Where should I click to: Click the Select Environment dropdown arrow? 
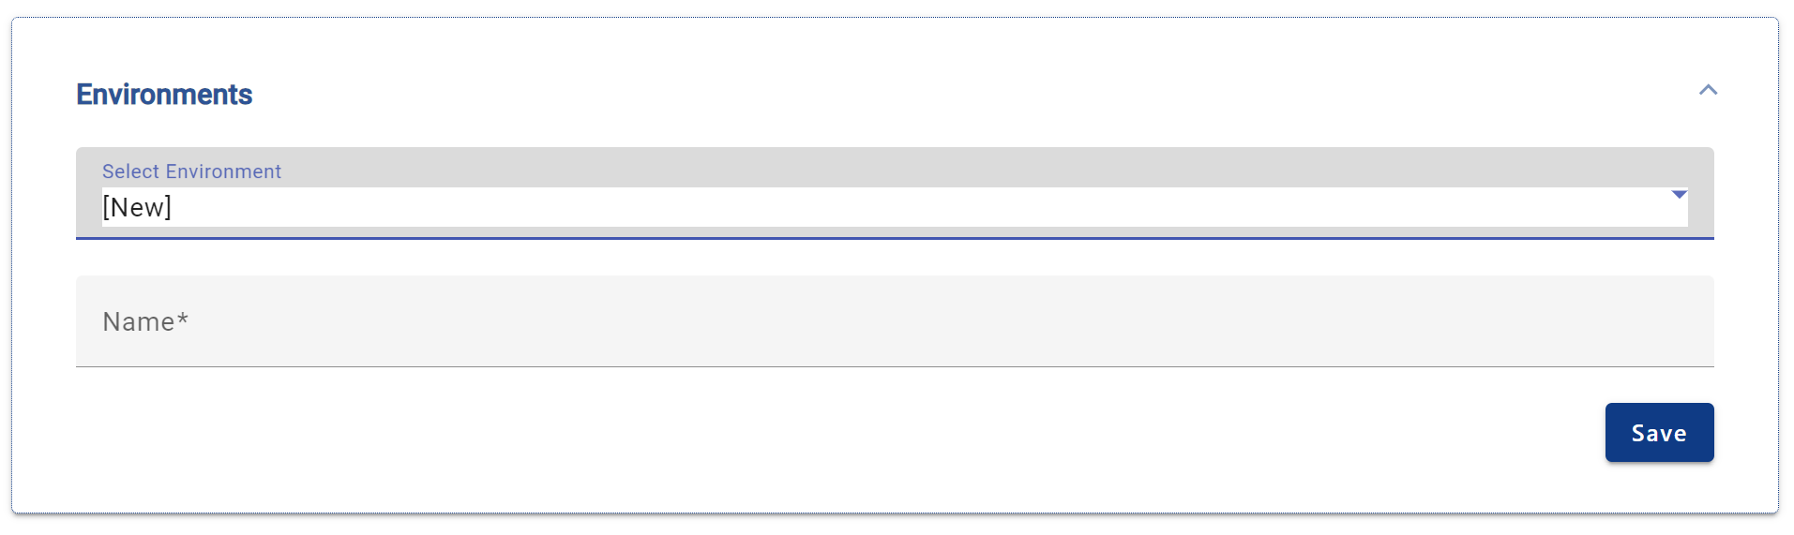point(1679,194)
